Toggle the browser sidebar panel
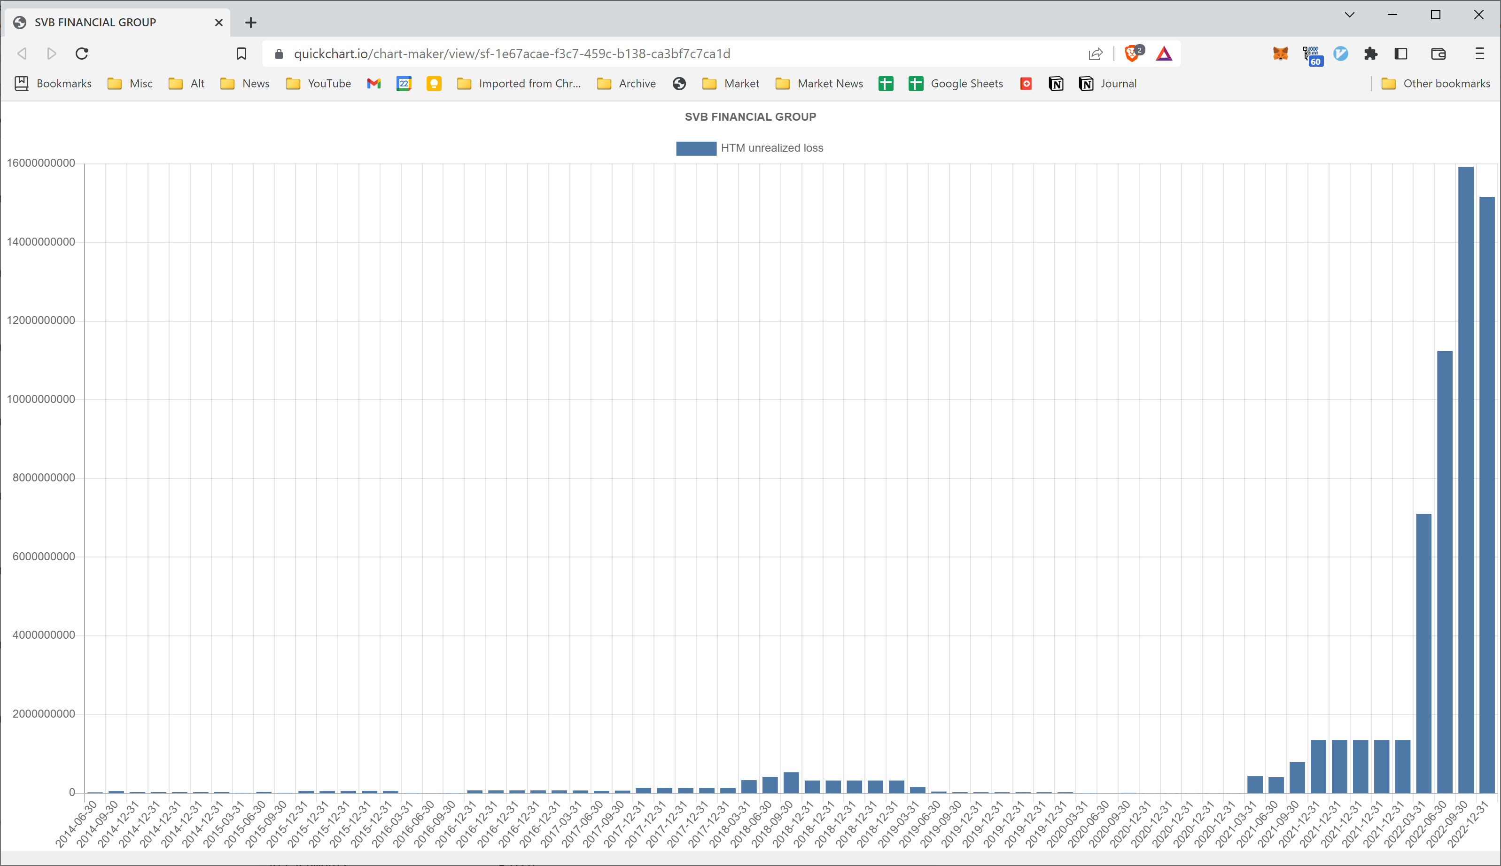Image resolution: width=1501 pixels, height=866 pixels. coord(1400,54)
